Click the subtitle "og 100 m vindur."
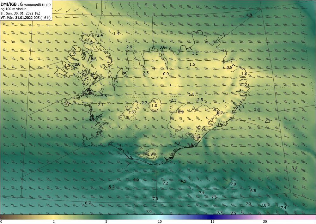Viewport: 316px width, 224px height. tap(14, 9)
